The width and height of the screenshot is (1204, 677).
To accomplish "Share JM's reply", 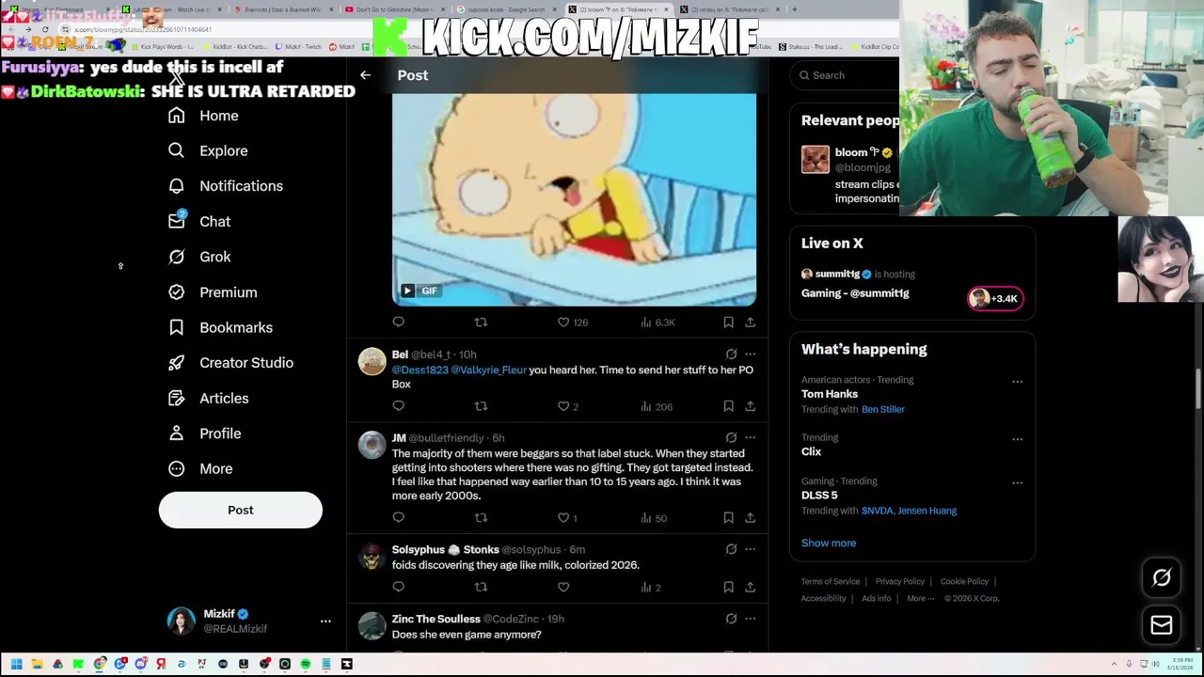I will (750, 517).
